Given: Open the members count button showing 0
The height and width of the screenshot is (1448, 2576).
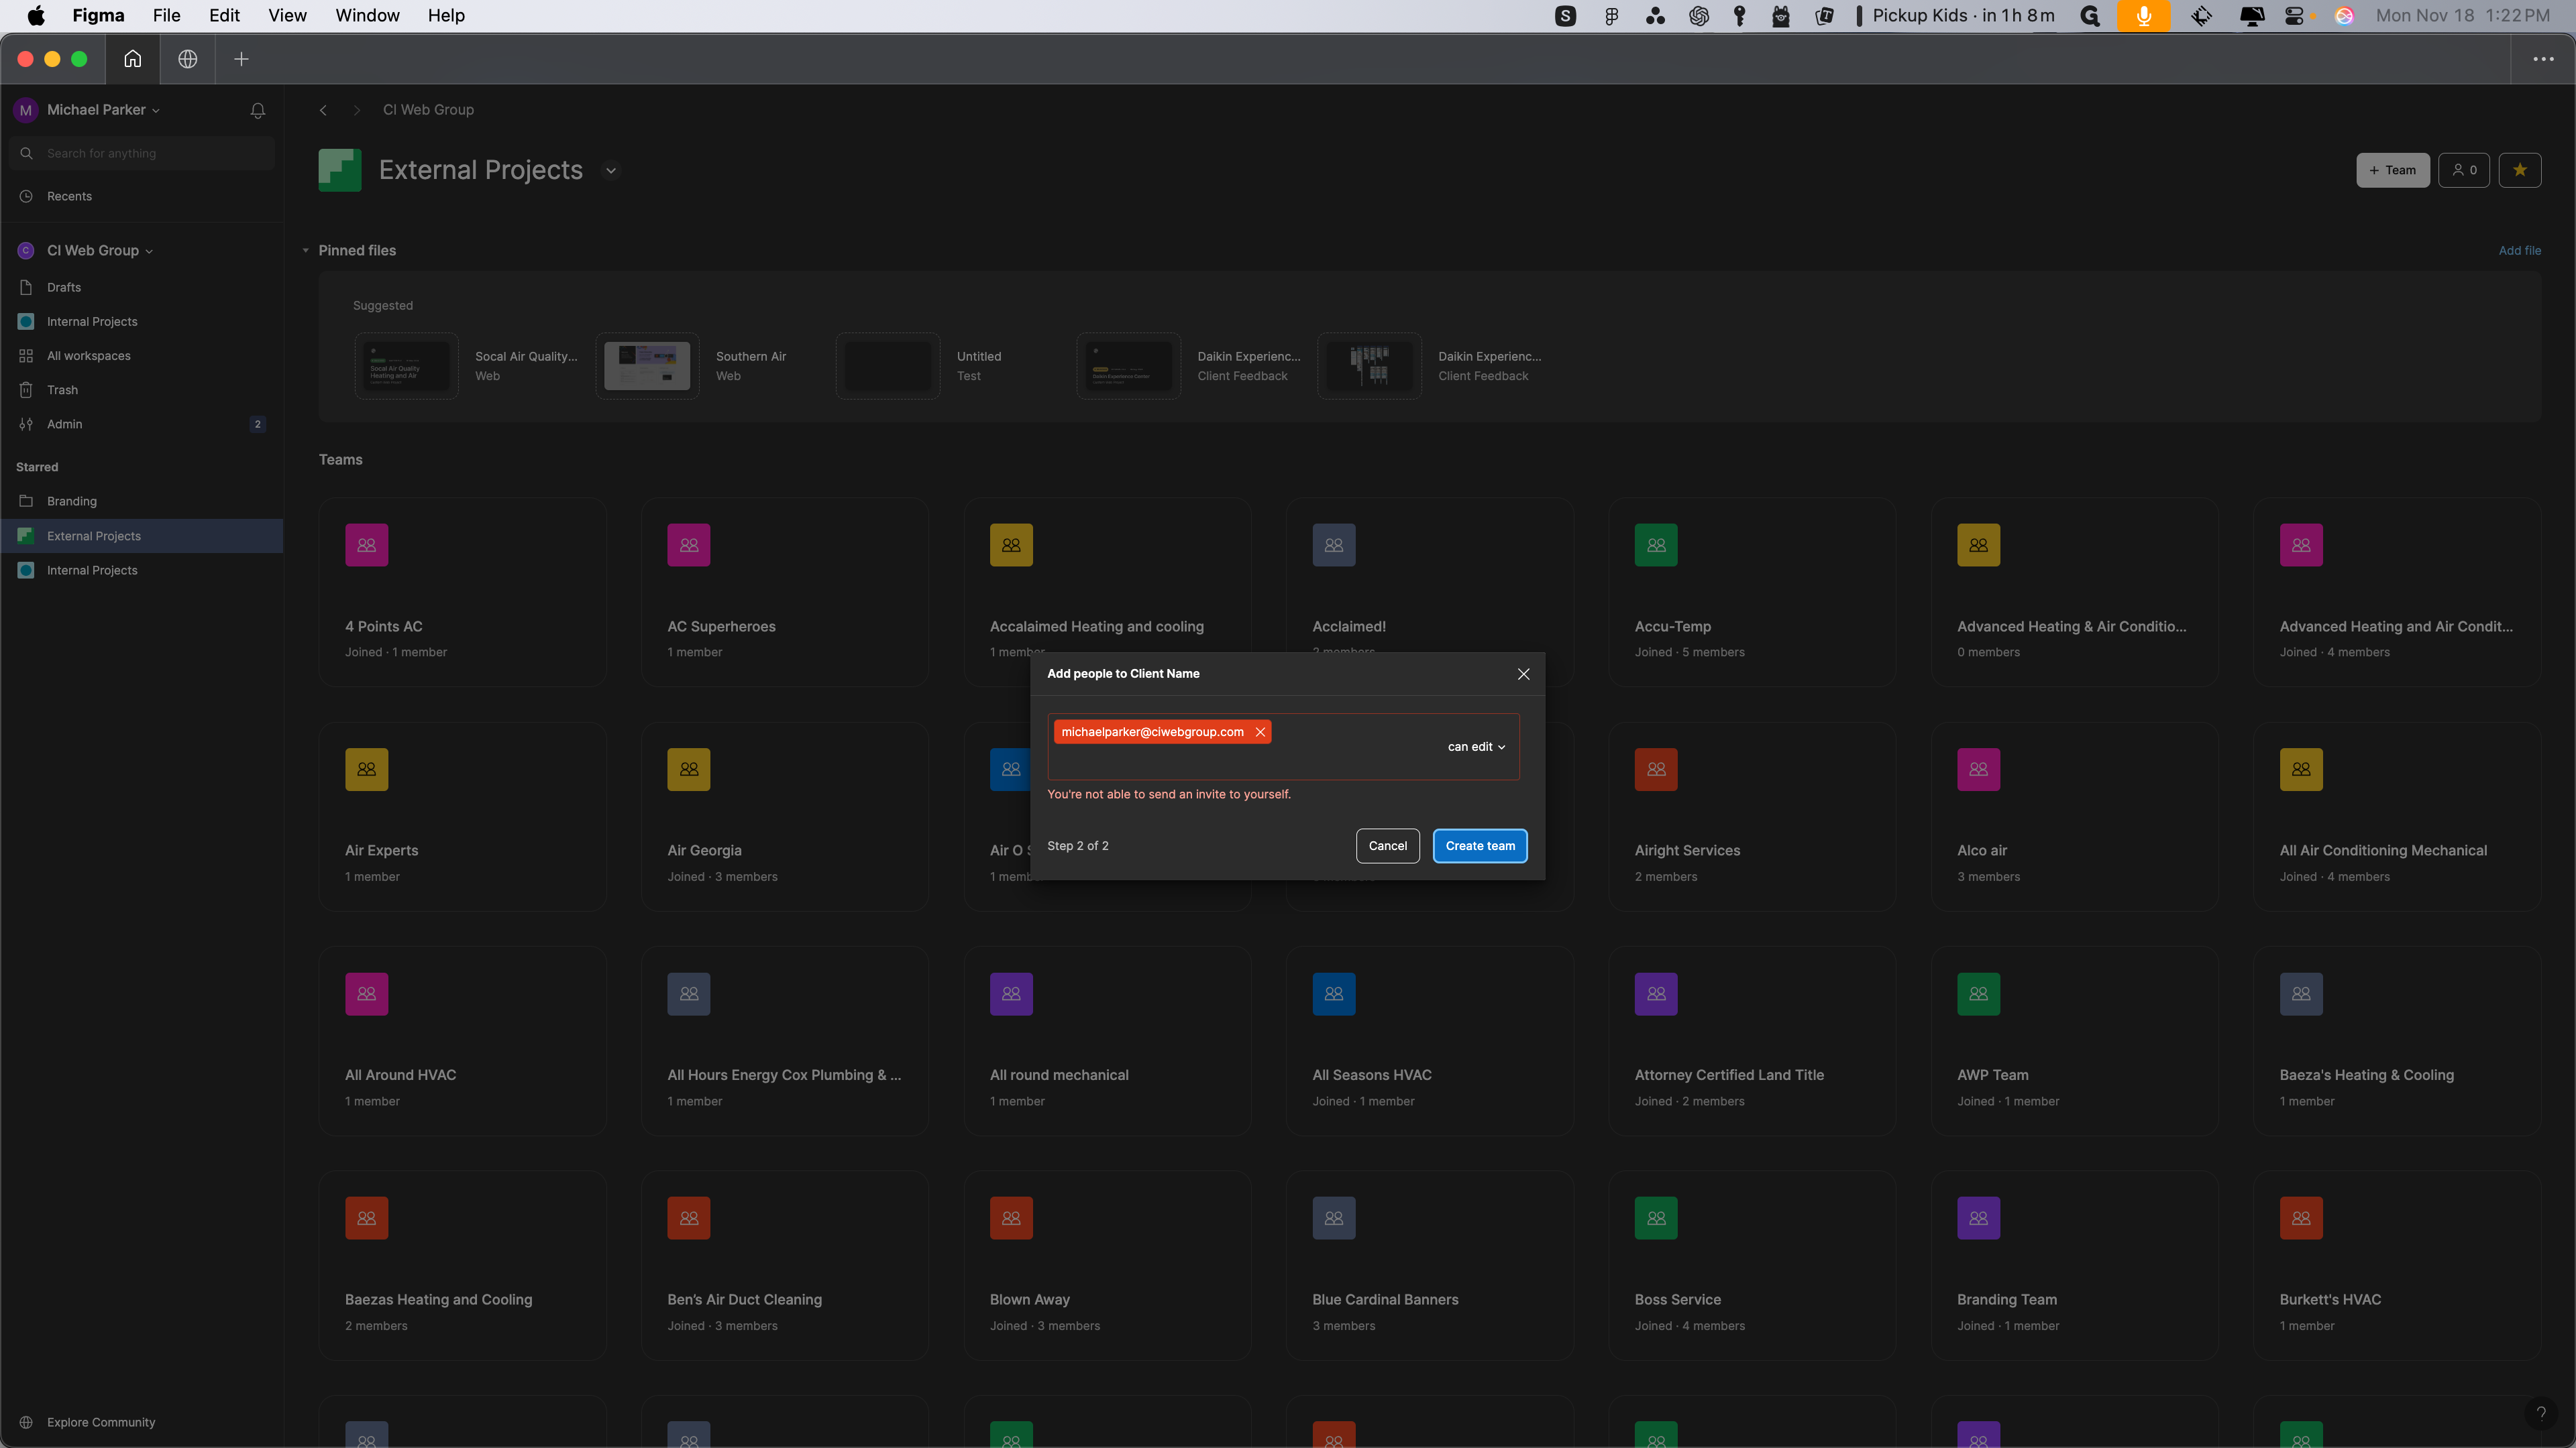Looking at the screenshot, I should [2464, 170].
